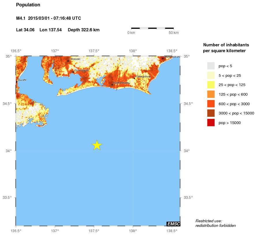Viewport: 257px width, 235px height.
Task: Click the 'Depth 322.6 km' text
Action: click(84, 30)
